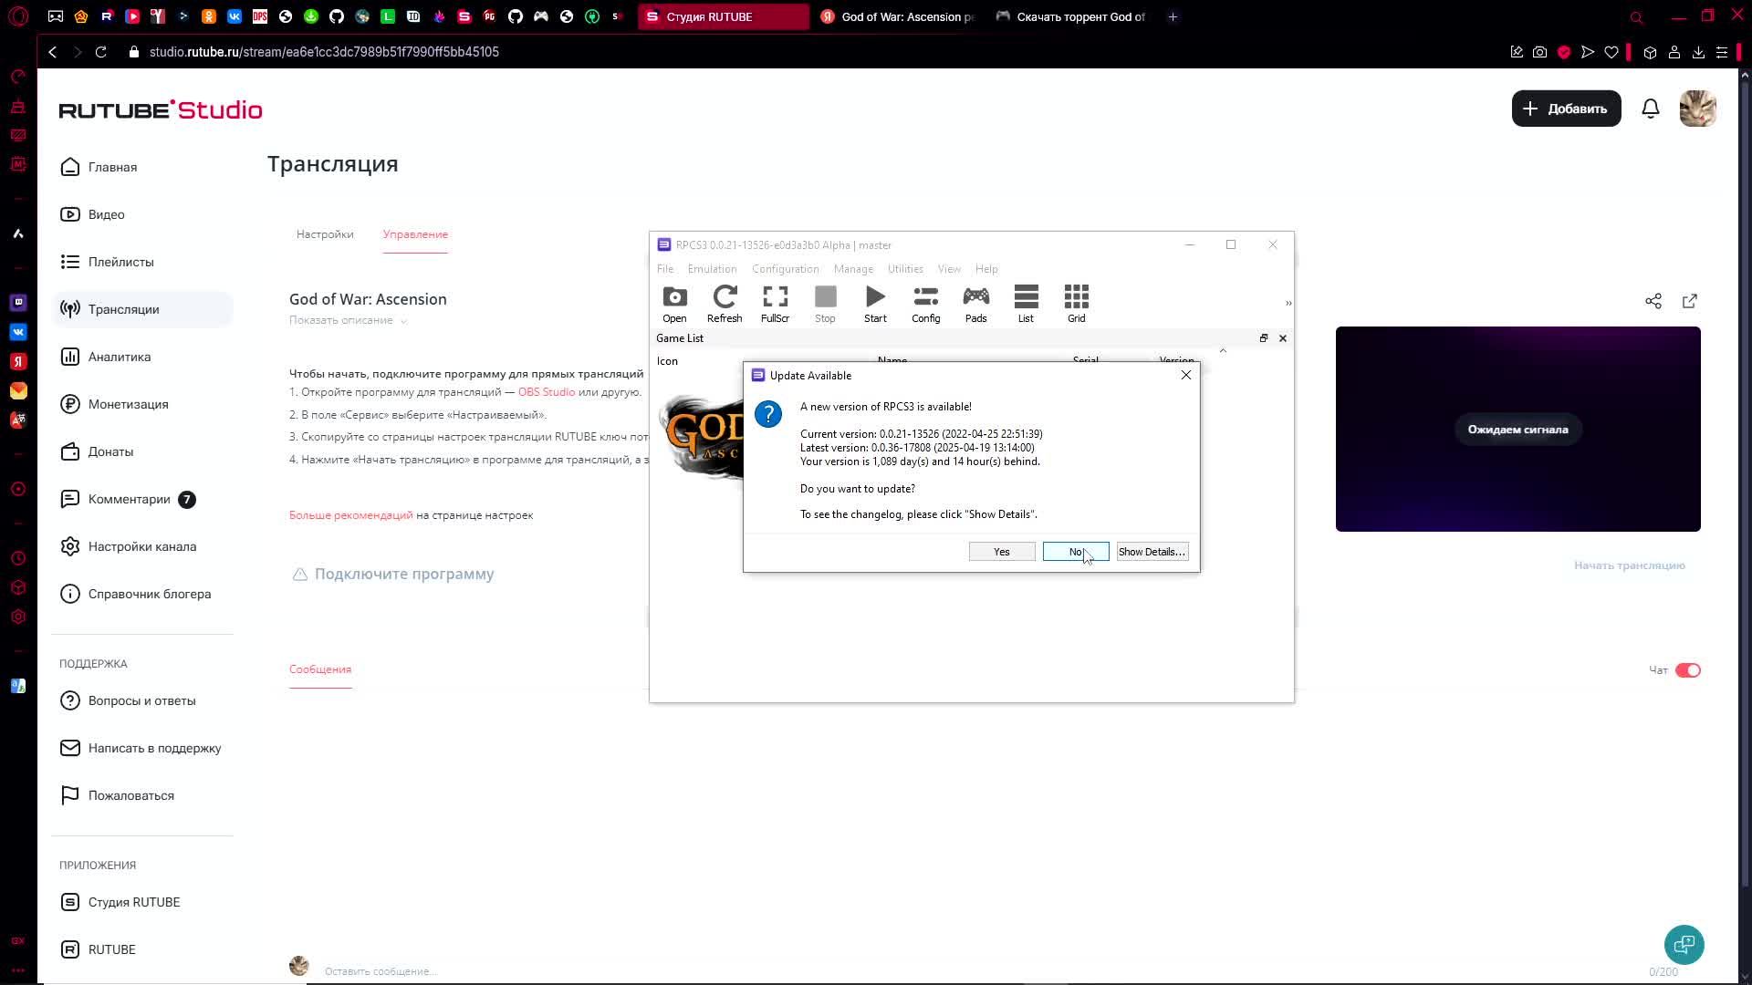Click the message input field at the bottom

380,971
